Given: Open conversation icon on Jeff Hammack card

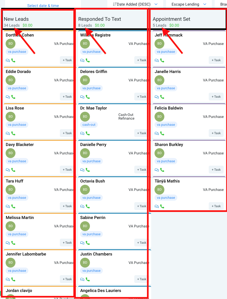Looking at the screenshot, I should coord(157,60).
